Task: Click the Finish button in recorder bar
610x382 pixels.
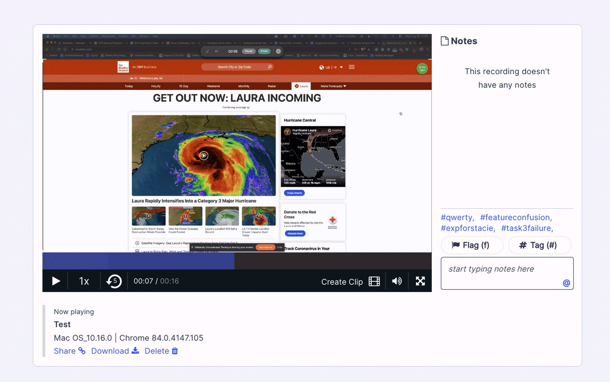Action: coord(264,51)
